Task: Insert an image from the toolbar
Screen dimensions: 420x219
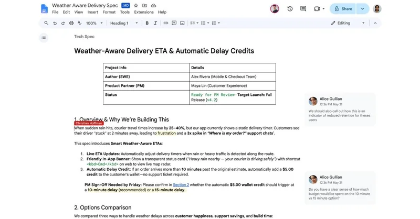Action: point(182,23)
